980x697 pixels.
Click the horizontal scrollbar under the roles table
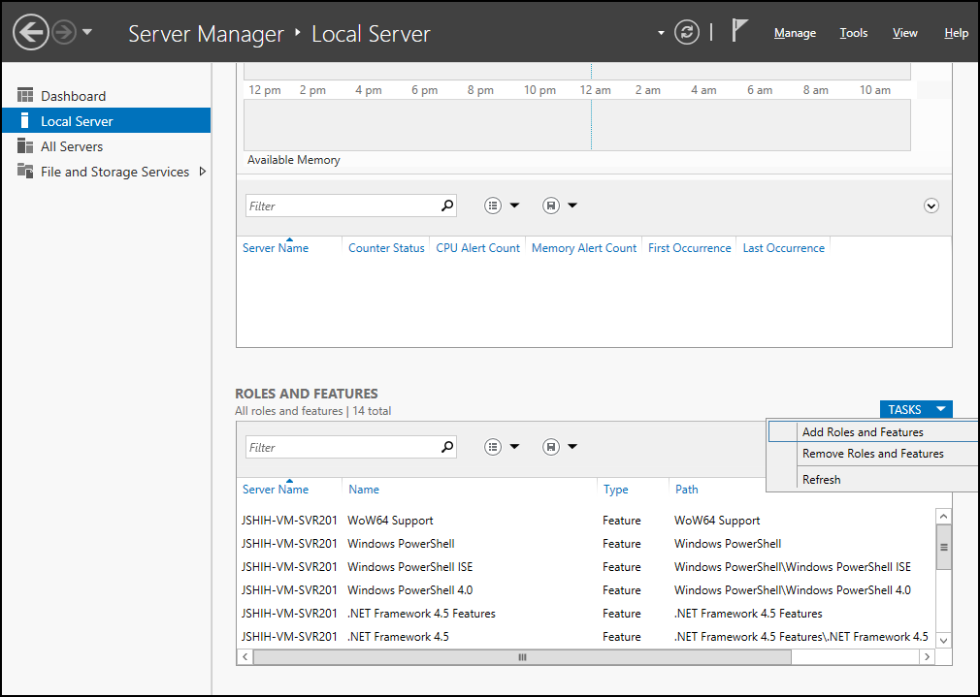(521, 656)
